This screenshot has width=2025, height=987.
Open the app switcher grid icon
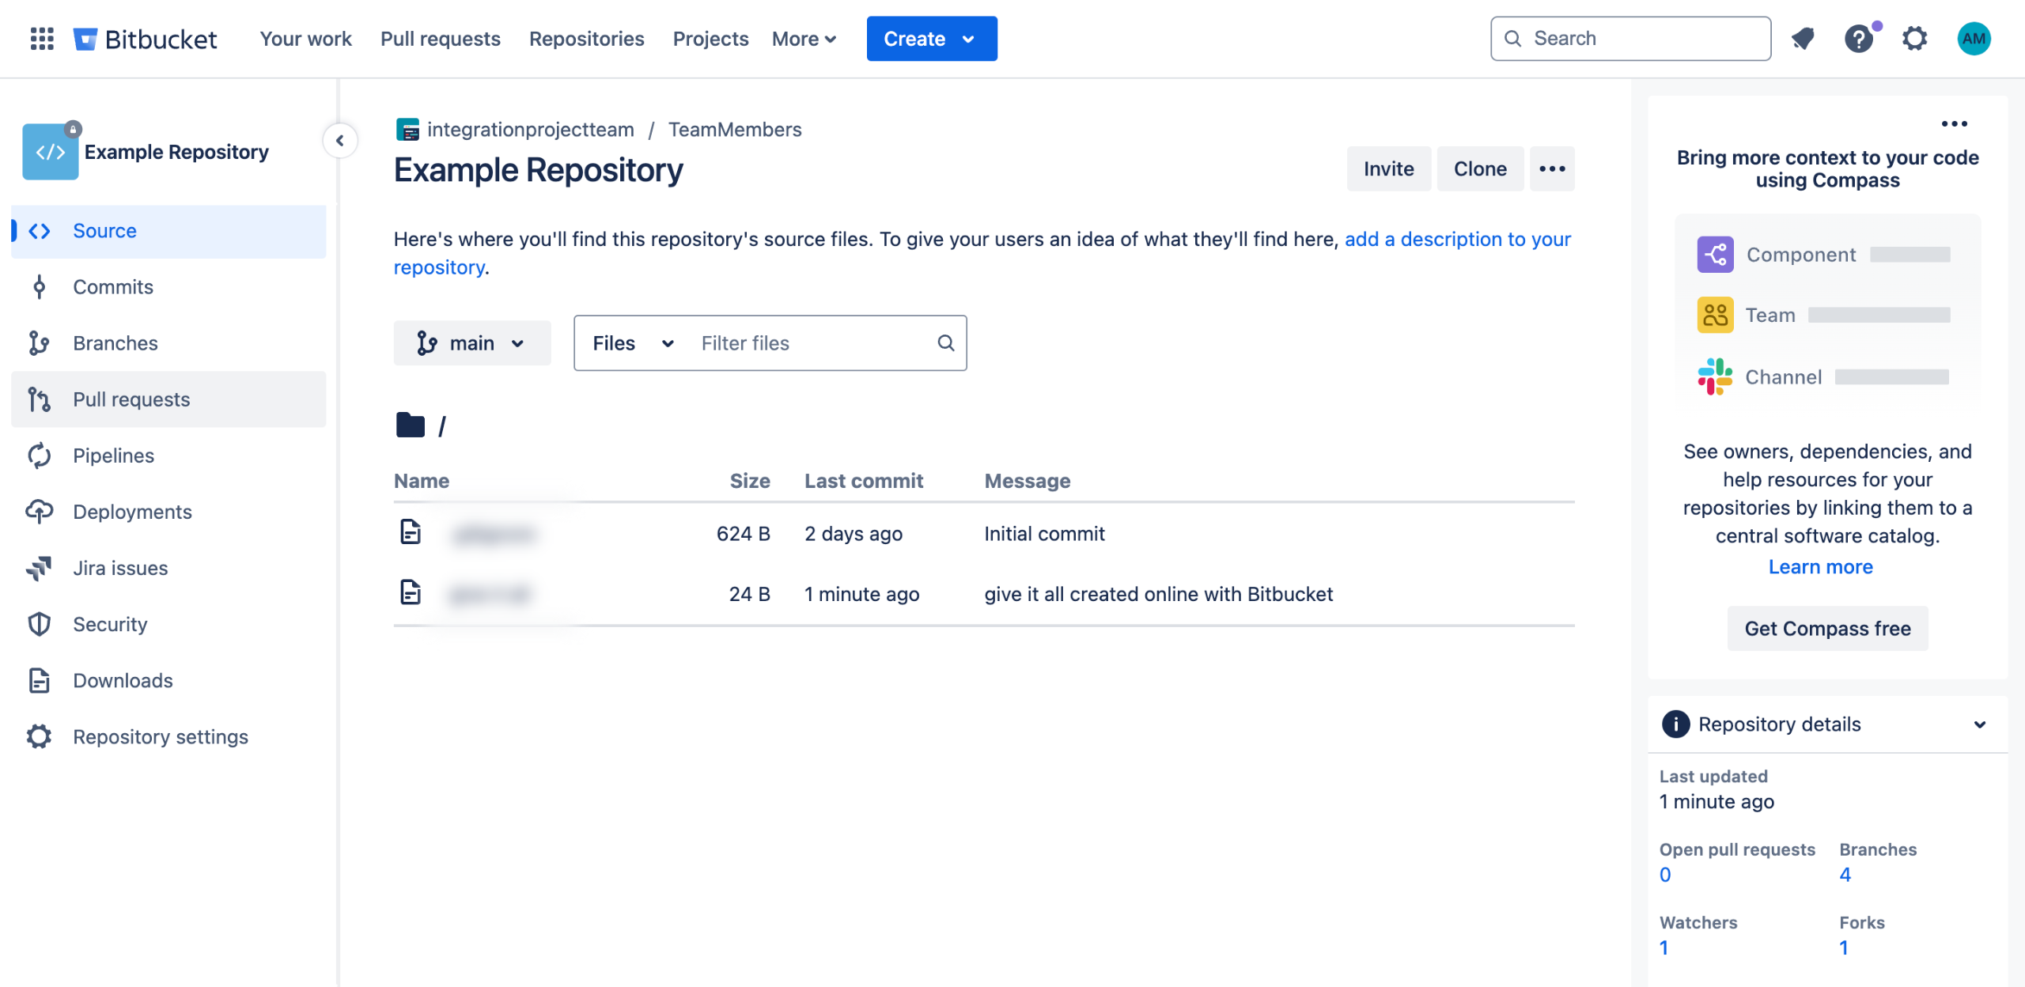[41, 38]
